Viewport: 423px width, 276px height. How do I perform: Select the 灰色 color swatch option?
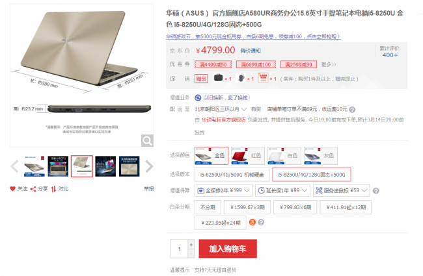pyautogui.click(x=320, y=156)
